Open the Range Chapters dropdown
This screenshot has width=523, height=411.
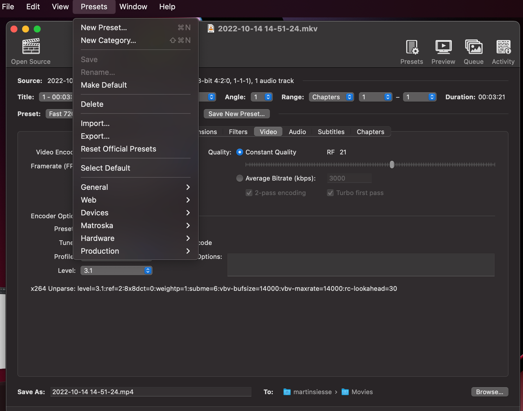331,97
